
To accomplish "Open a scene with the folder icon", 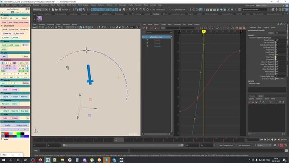I will pos(56,10).
